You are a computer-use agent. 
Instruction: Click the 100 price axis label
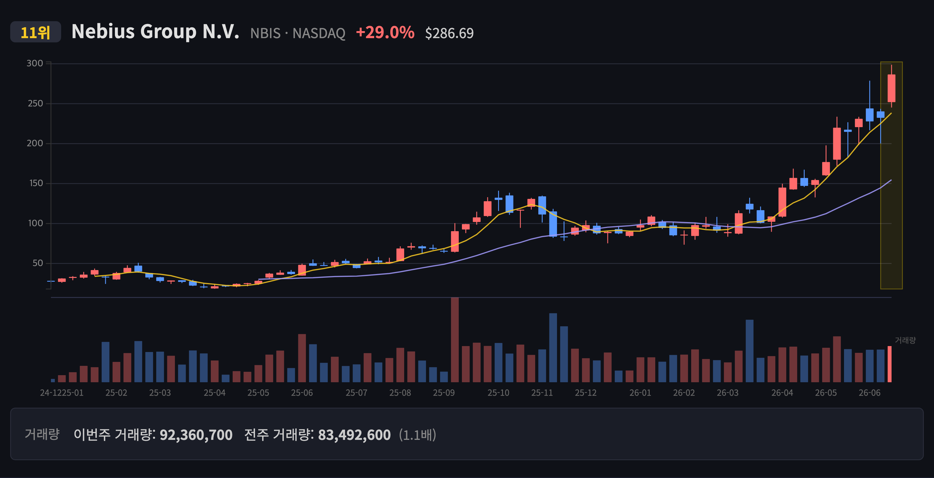point(36,223)
